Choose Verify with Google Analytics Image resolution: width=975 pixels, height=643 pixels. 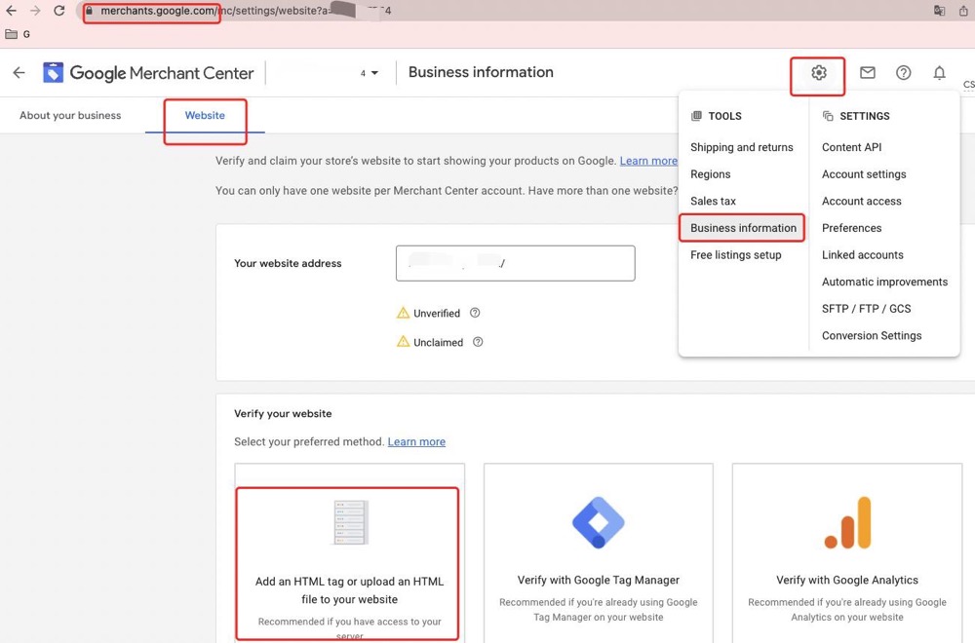(847, 553)
